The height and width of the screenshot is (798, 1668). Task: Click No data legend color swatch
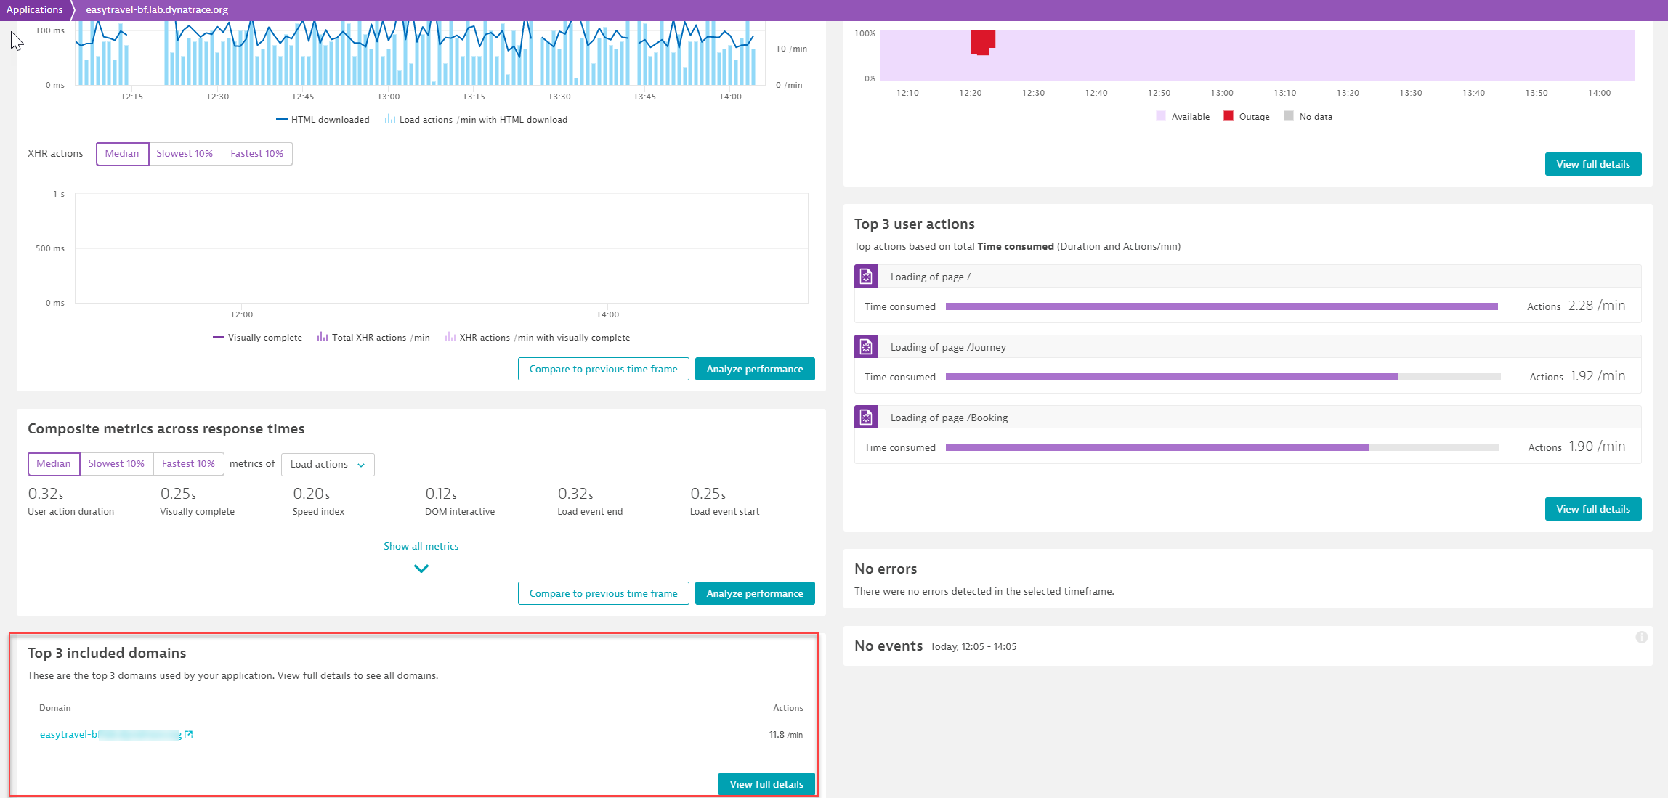pos(1289,116)
